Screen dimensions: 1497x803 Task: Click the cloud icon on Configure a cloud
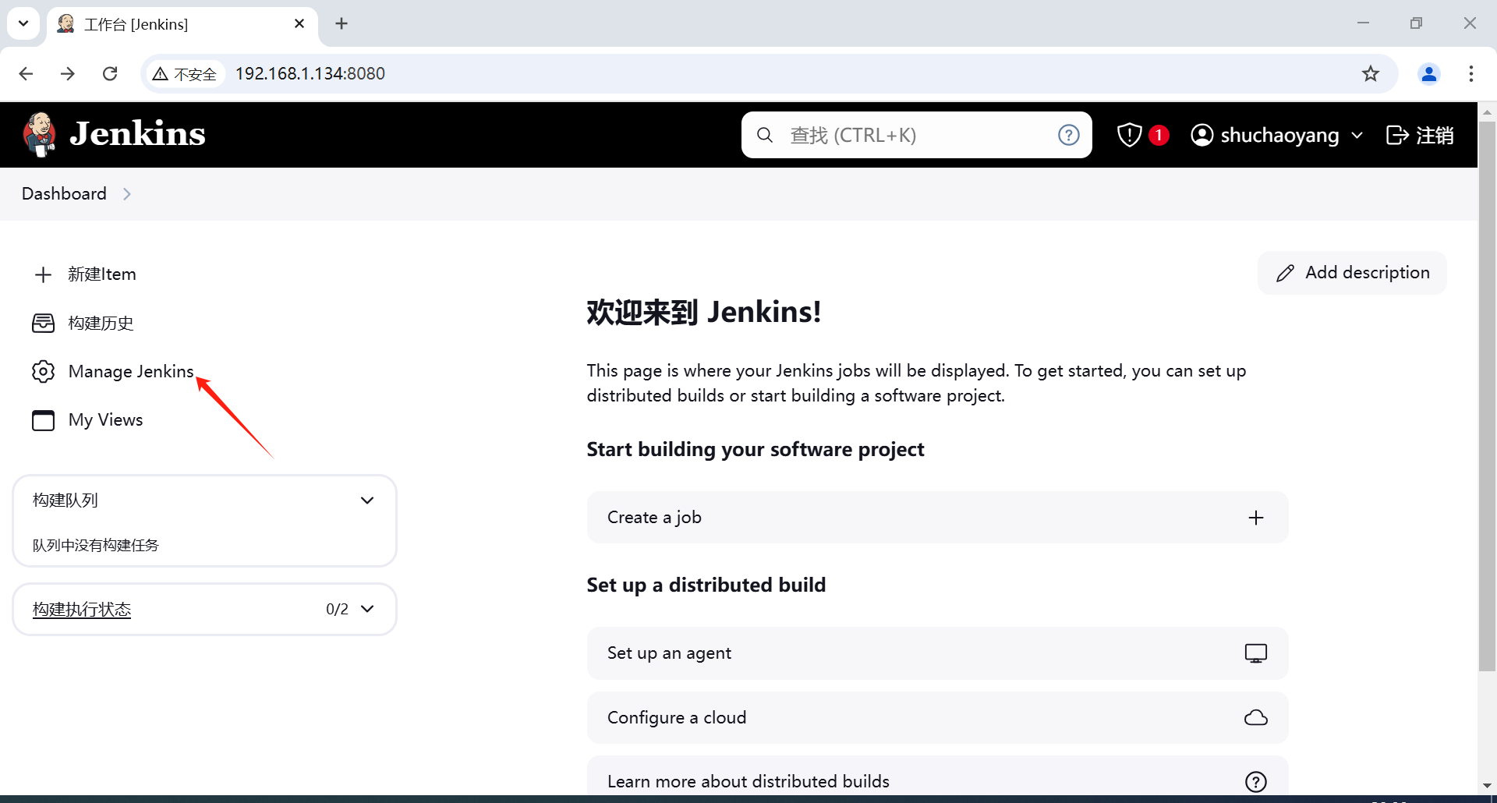(x=1255, y=717)
